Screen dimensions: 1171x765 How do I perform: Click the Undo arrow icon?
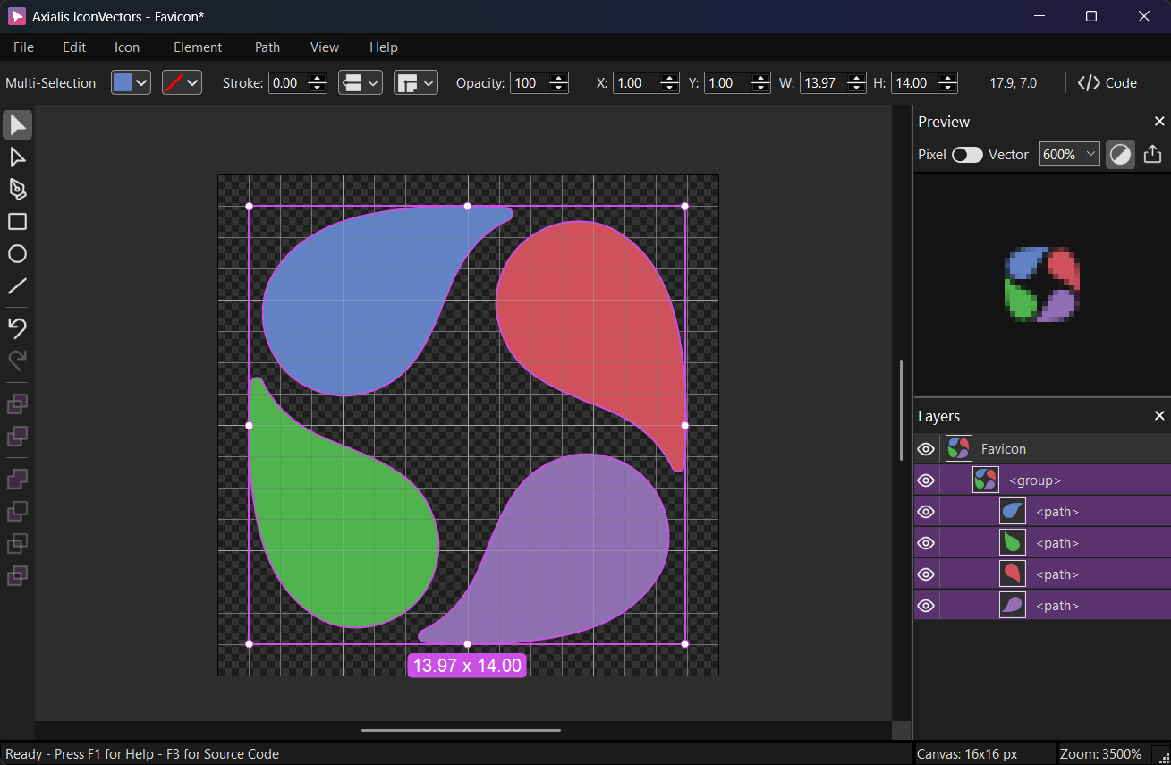tap(17, 327)
